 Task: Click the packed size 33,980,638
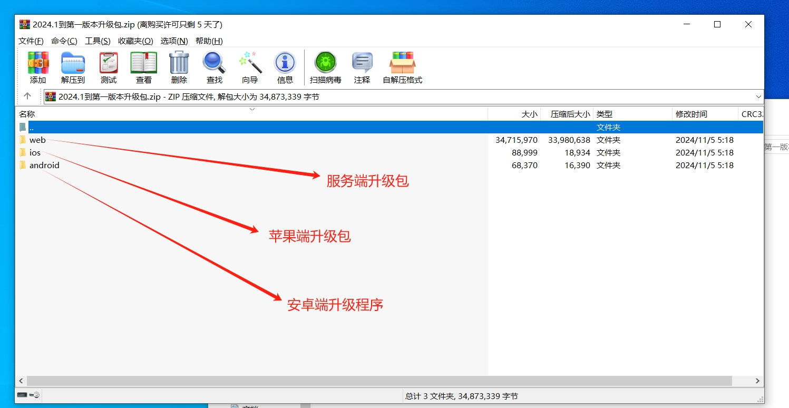[569, 140]
